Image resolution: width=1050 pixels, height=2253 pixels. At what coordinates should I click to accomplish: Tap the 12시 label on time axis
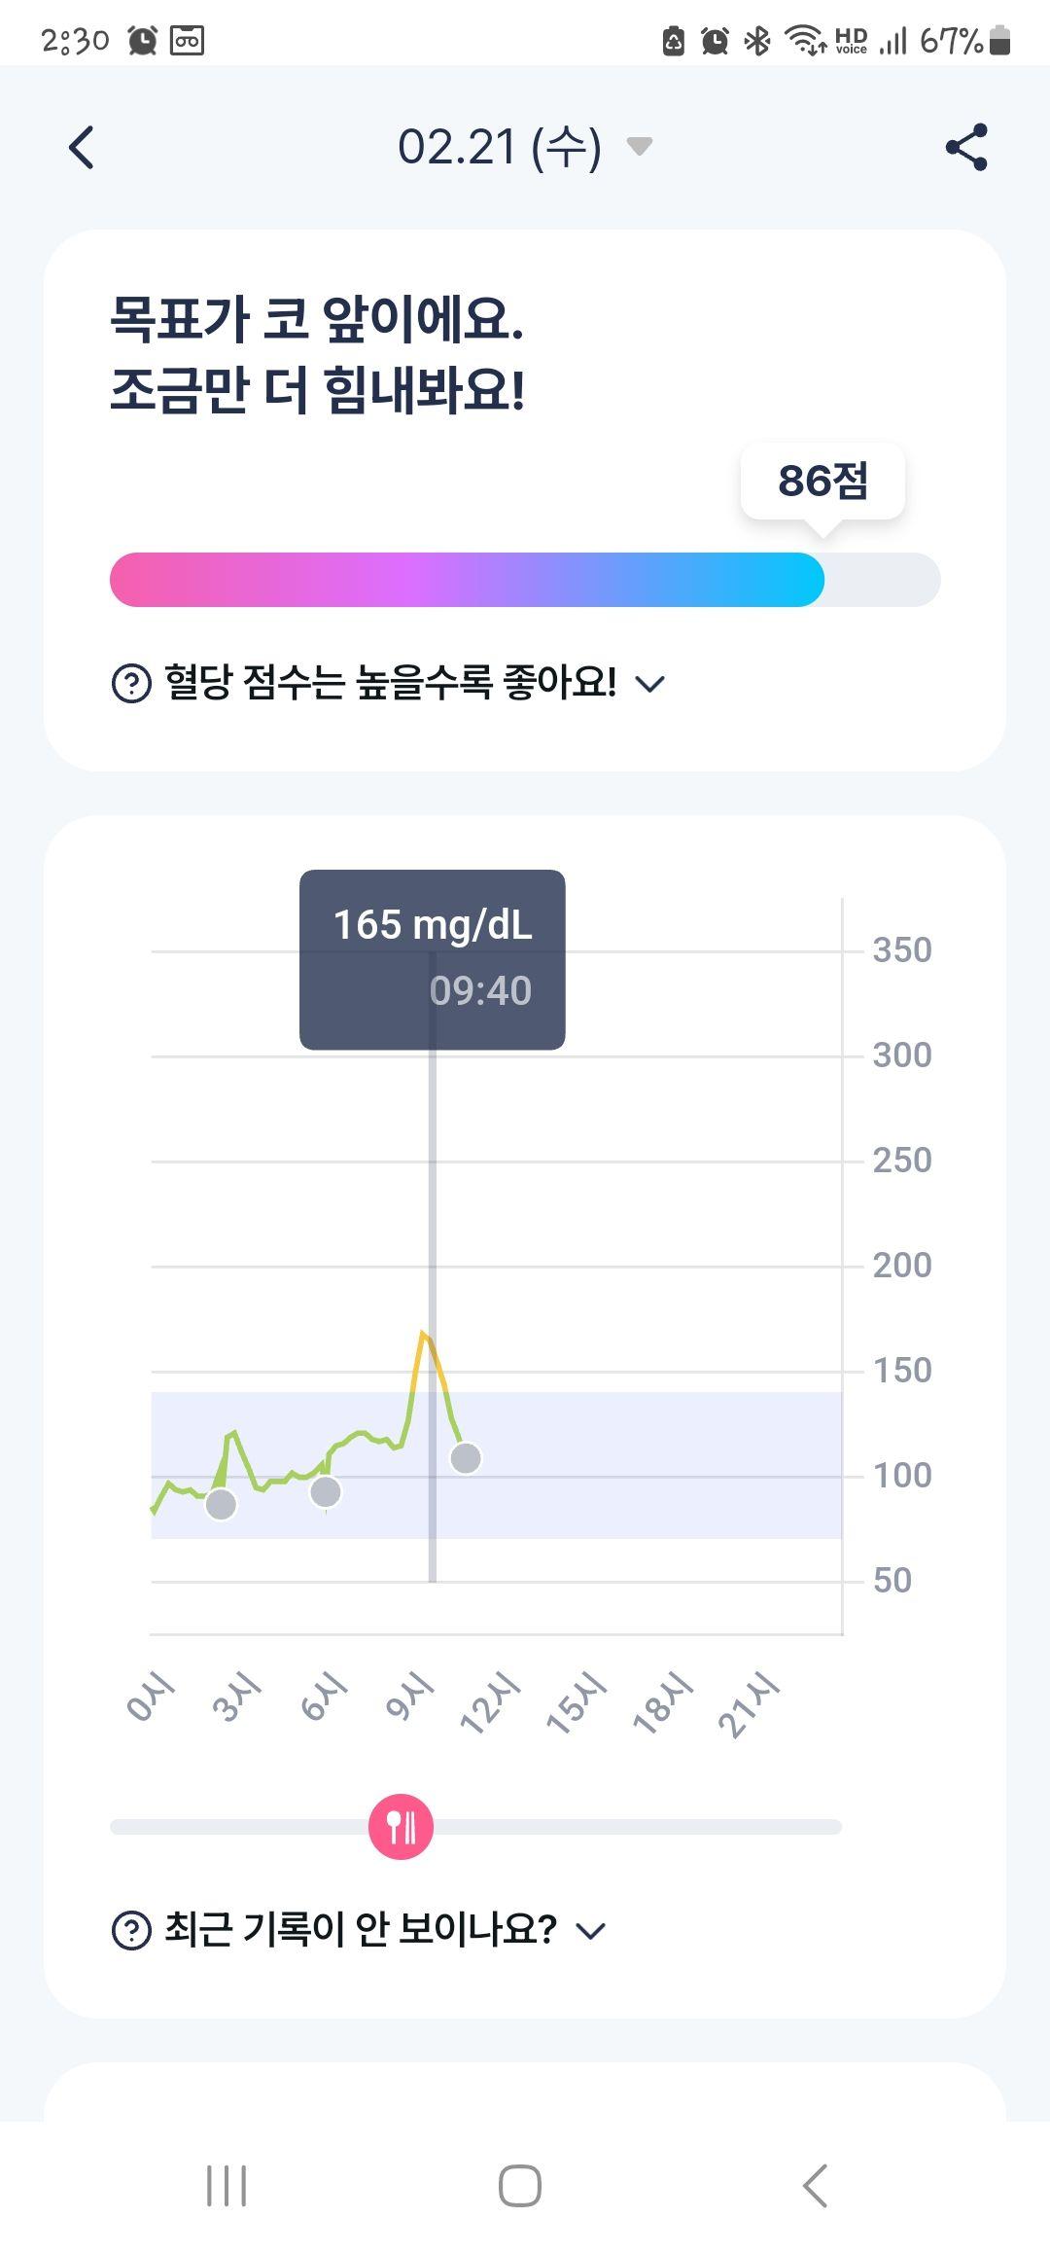pyautogui.click(x=490, y=1702)
